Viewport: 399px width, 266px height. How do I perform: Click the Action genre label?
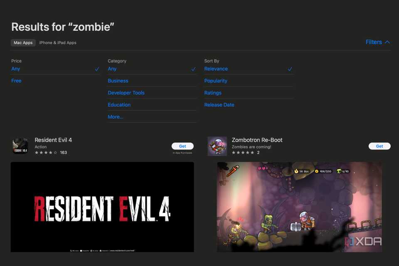41,147
